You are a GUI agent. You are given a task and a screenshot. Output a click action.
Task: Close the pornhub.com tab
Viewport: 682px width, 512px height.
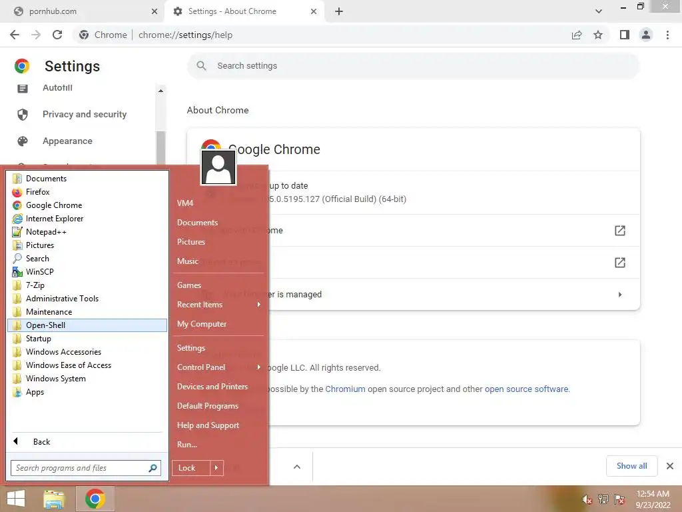(154, 11)
